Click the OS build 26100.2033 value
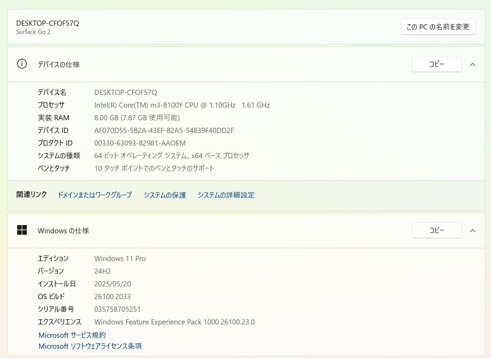491x358 pixels. [112, 297]
